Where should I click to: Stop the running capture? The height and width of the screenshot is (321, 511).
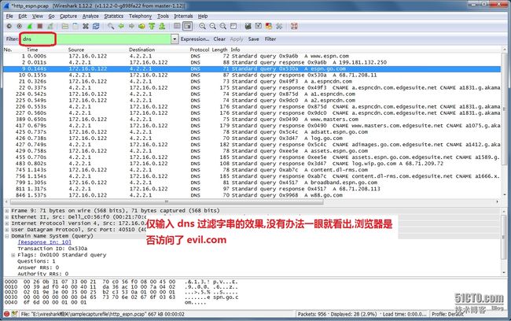40,26
